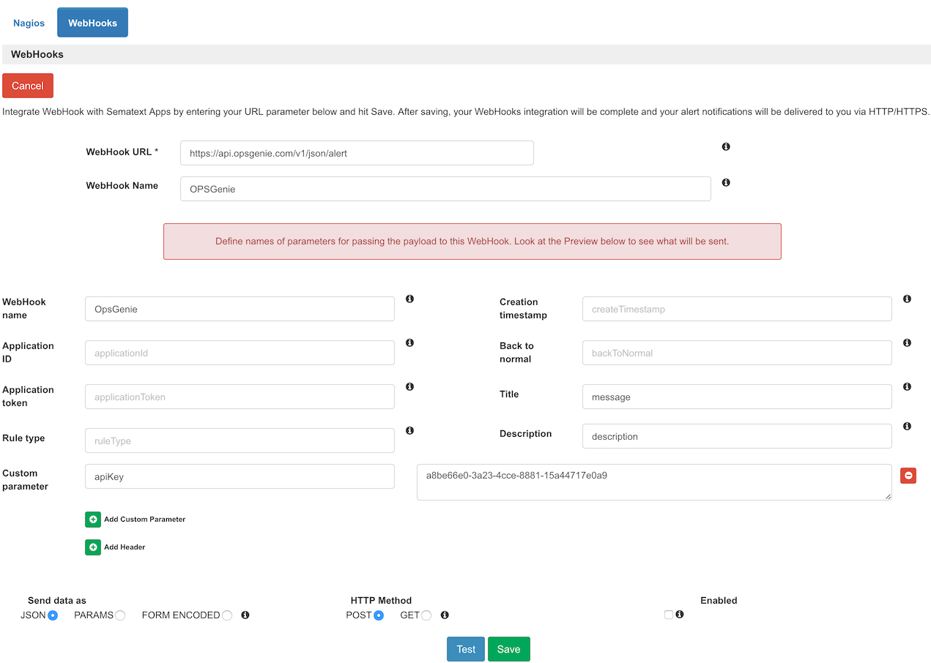Screen dimensions: 931x663
Task: Click the HTTP Method label
Action: pos(381,600)
